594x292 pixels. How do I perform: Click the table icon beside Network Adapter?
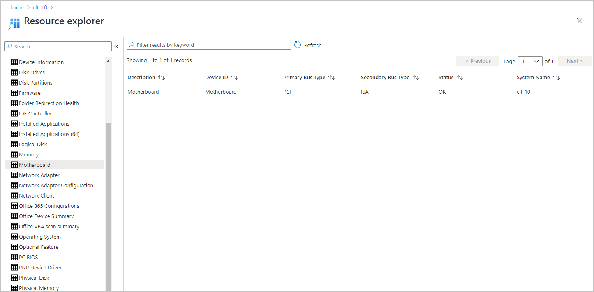pos(14,175)
